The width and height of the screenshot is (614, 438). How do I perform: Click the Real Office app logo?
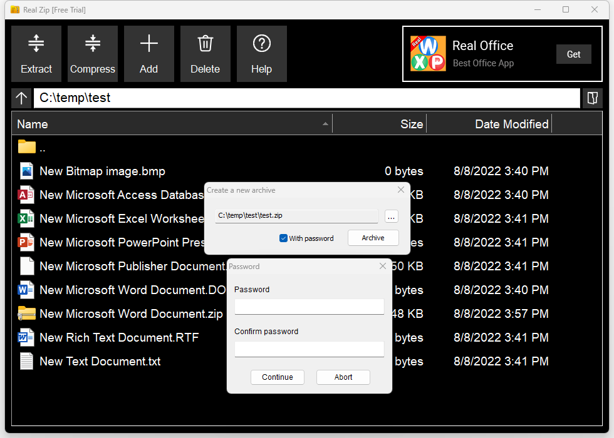[x=428, y=54]
